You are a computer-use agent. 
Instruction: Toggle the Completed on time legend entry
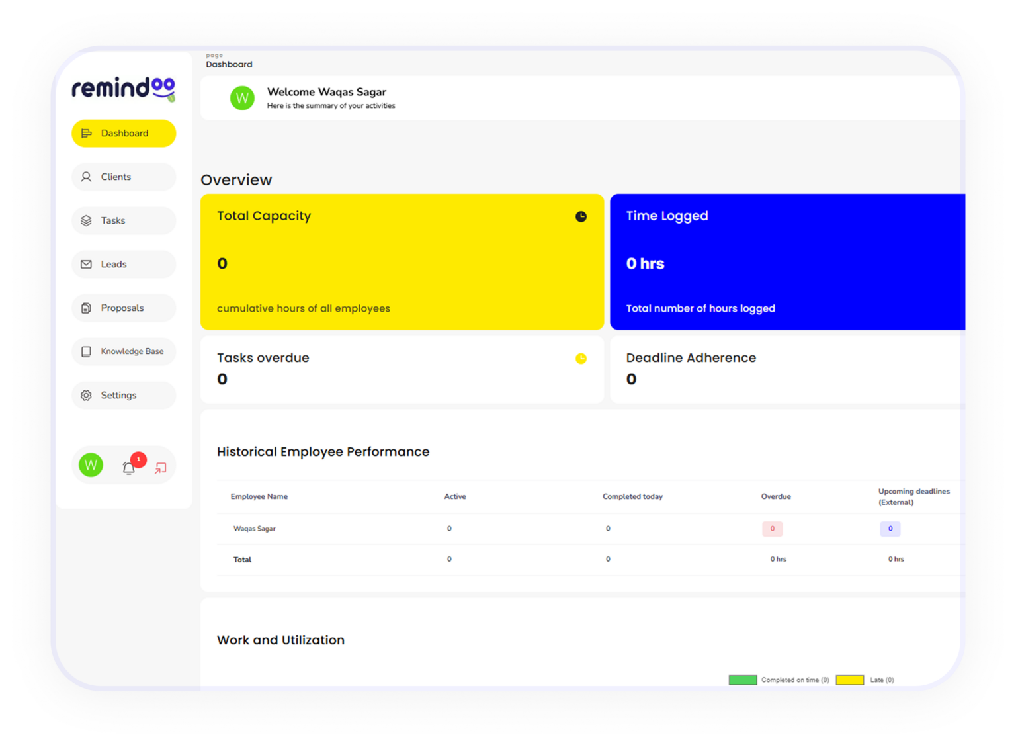[794, 680]
